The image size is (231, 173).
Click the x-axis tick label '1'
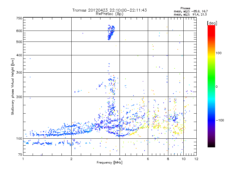click(23, 159)
